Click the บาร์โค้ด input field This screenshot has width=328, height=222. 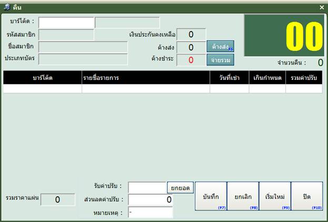66,22
